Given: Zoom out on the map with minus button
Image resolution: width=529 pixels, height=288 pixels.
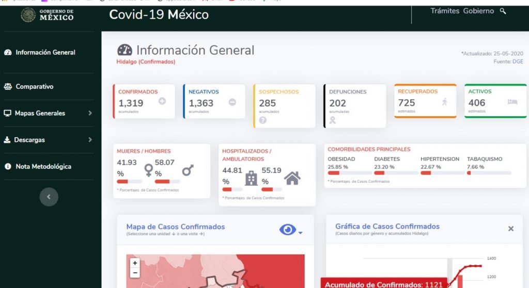Looking at the screenshot, I should tap(135, 273).
